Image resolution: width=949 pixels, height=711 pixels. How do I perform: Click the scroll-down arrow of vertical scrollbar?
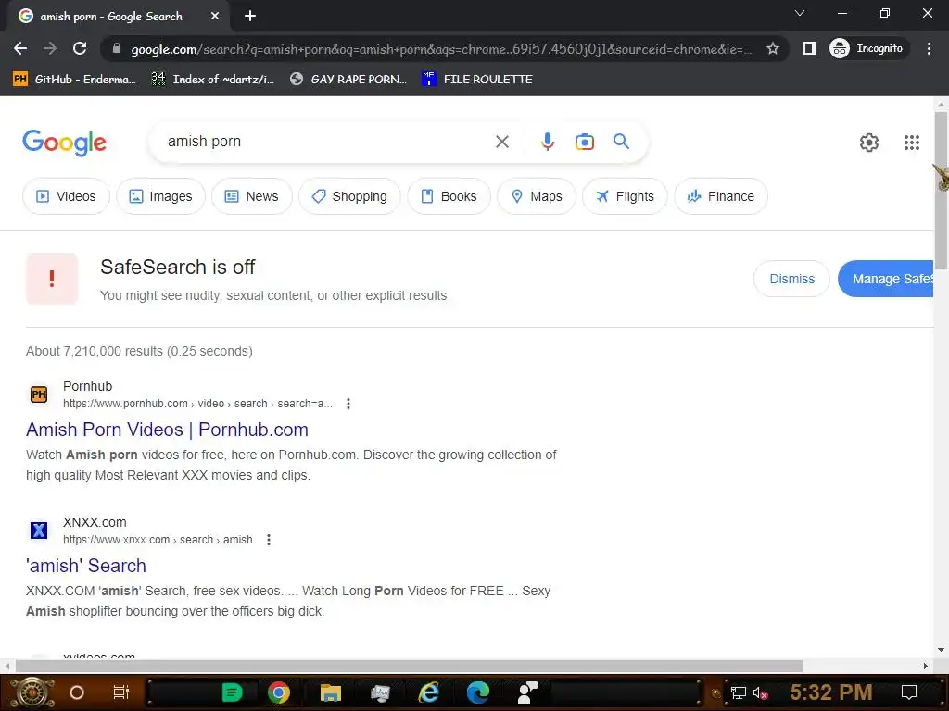pyautogui.click(x=942, y=650)
